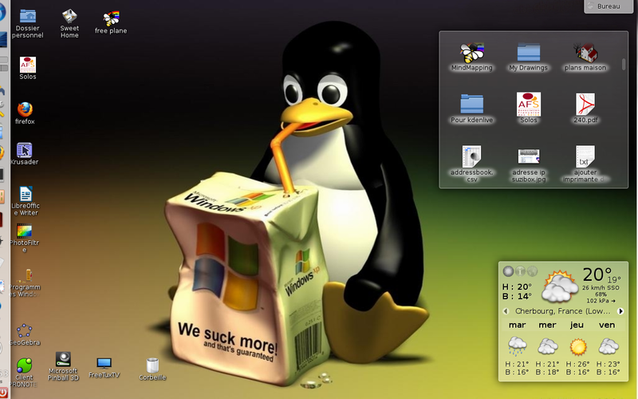The image size is (638, 399).
Task: Select the mar forecast day
Action: 517,325
